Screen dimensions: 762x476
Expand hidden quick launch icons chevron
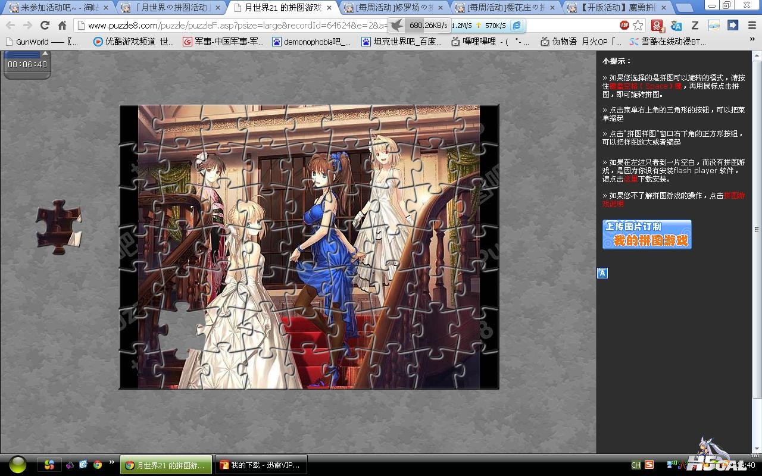coord(111,463)
